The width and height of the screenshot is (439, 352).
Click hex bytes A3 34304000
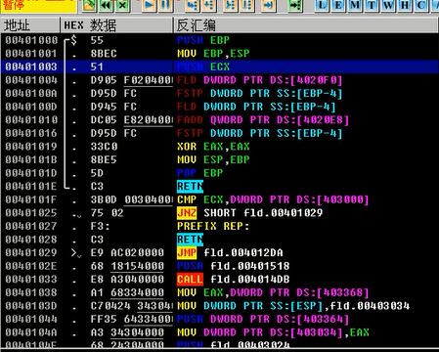point(127,332)
